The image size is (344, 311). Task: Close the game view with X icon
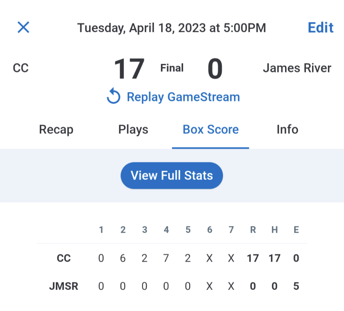click(x=23, y=27)
